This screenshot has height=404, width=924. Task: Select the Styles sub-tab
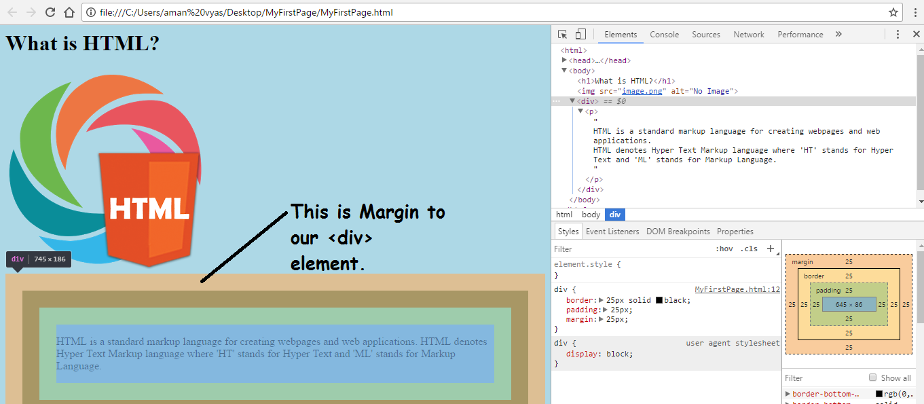[568, 231]
